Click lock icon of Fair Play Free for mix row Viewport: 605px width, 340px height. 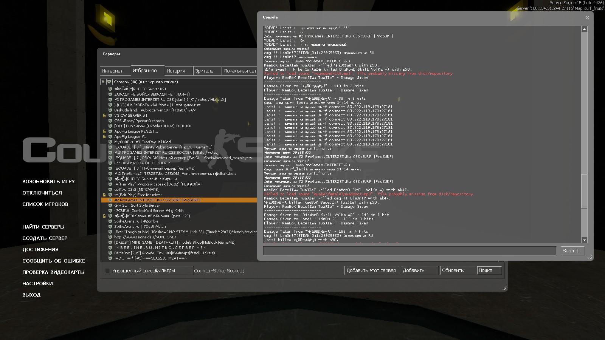click(104, 195)
